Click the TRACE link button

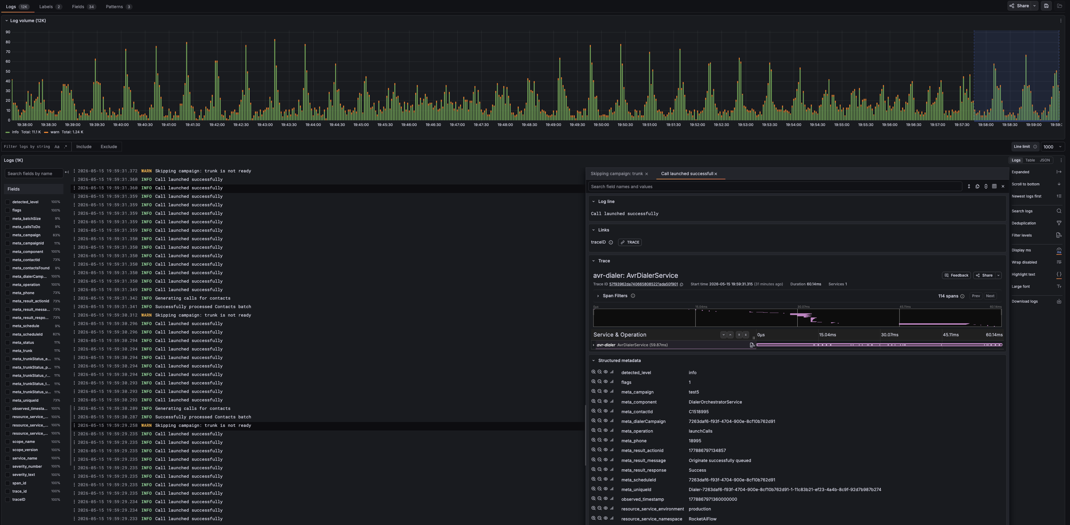tap(630, 242)
